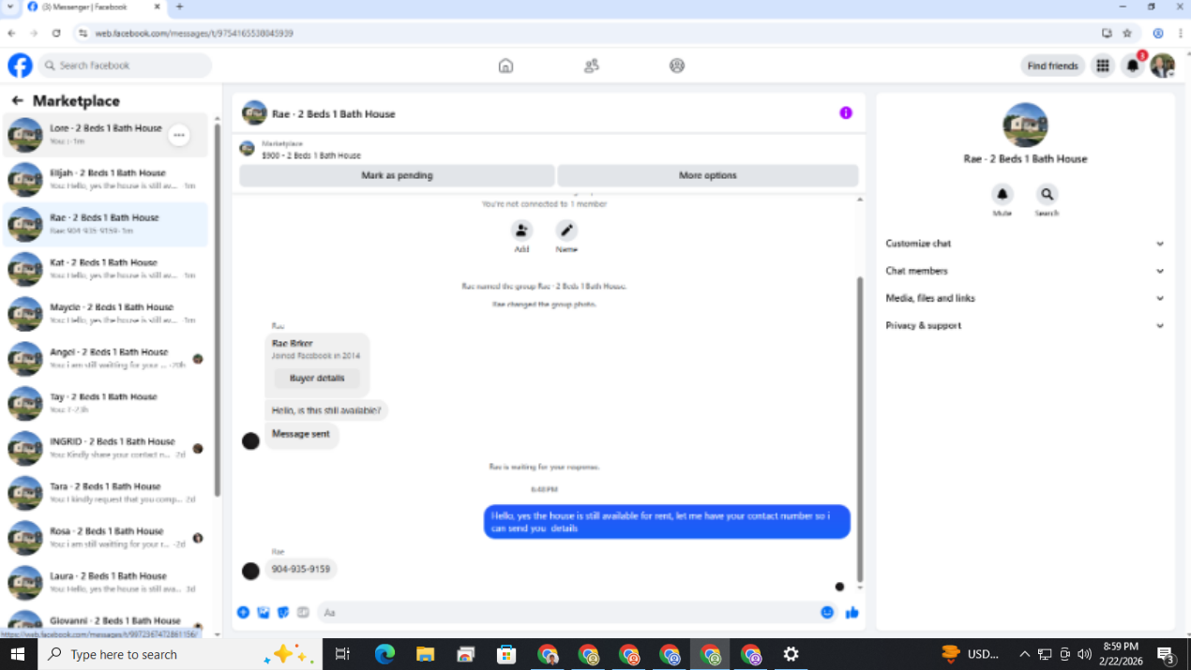The width and height of the screenshot is (1191, 670).
Task: Click the Windows search box
Action: (x=179, y=654)
